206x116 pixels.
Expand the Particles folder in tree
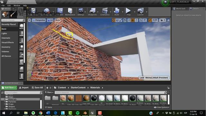pos(5,102)
